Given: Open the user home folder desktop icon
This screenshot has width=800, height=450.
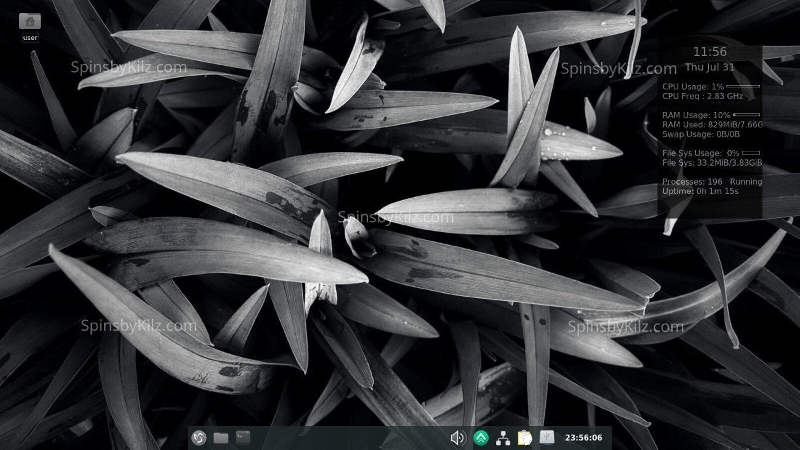Looking at the screenshot, I should click(30, 21).
